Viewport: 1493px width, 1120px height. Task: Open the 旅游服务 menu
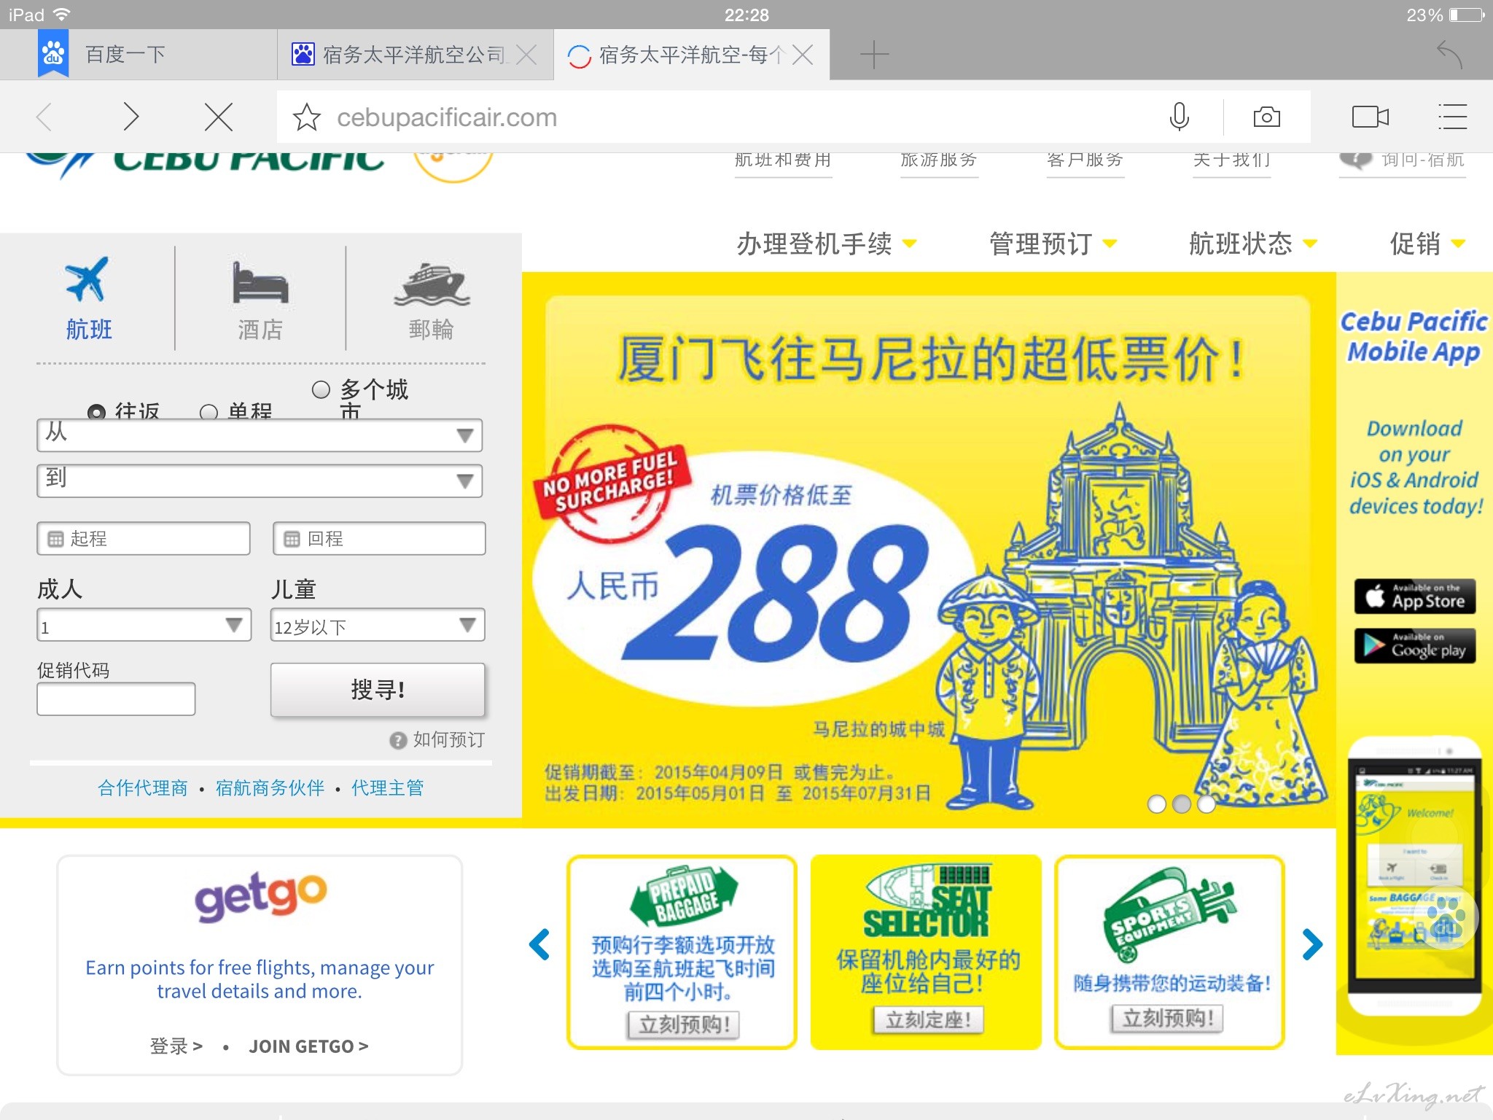pyautogui.click(x=939, y=160)
